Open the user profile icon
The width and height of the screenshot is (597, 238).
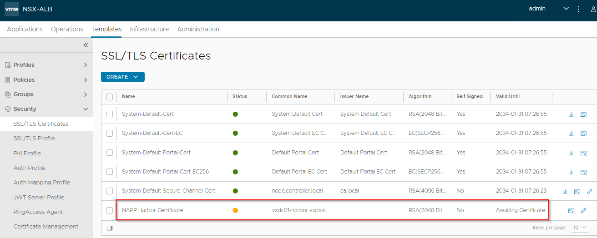point(593,9)
